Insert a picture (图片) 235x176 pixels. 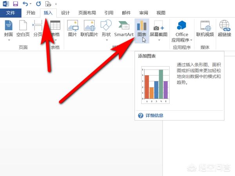pos(72,29)
